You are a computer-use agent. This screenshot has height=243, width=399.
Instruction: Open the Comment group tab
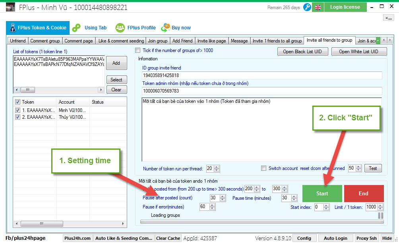tap(45, 41)
